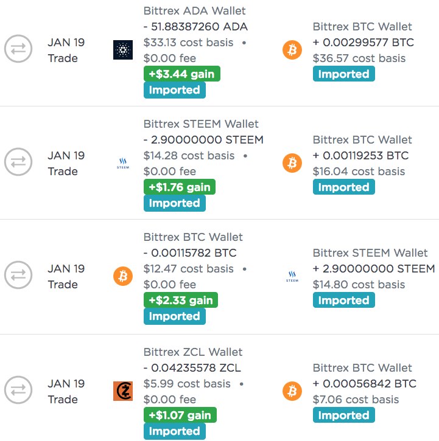This screenshot has height=441, width=439.
Task: Click Imported tag under Bittrex ADA Wallet
Action: click(x=175, y=90)
